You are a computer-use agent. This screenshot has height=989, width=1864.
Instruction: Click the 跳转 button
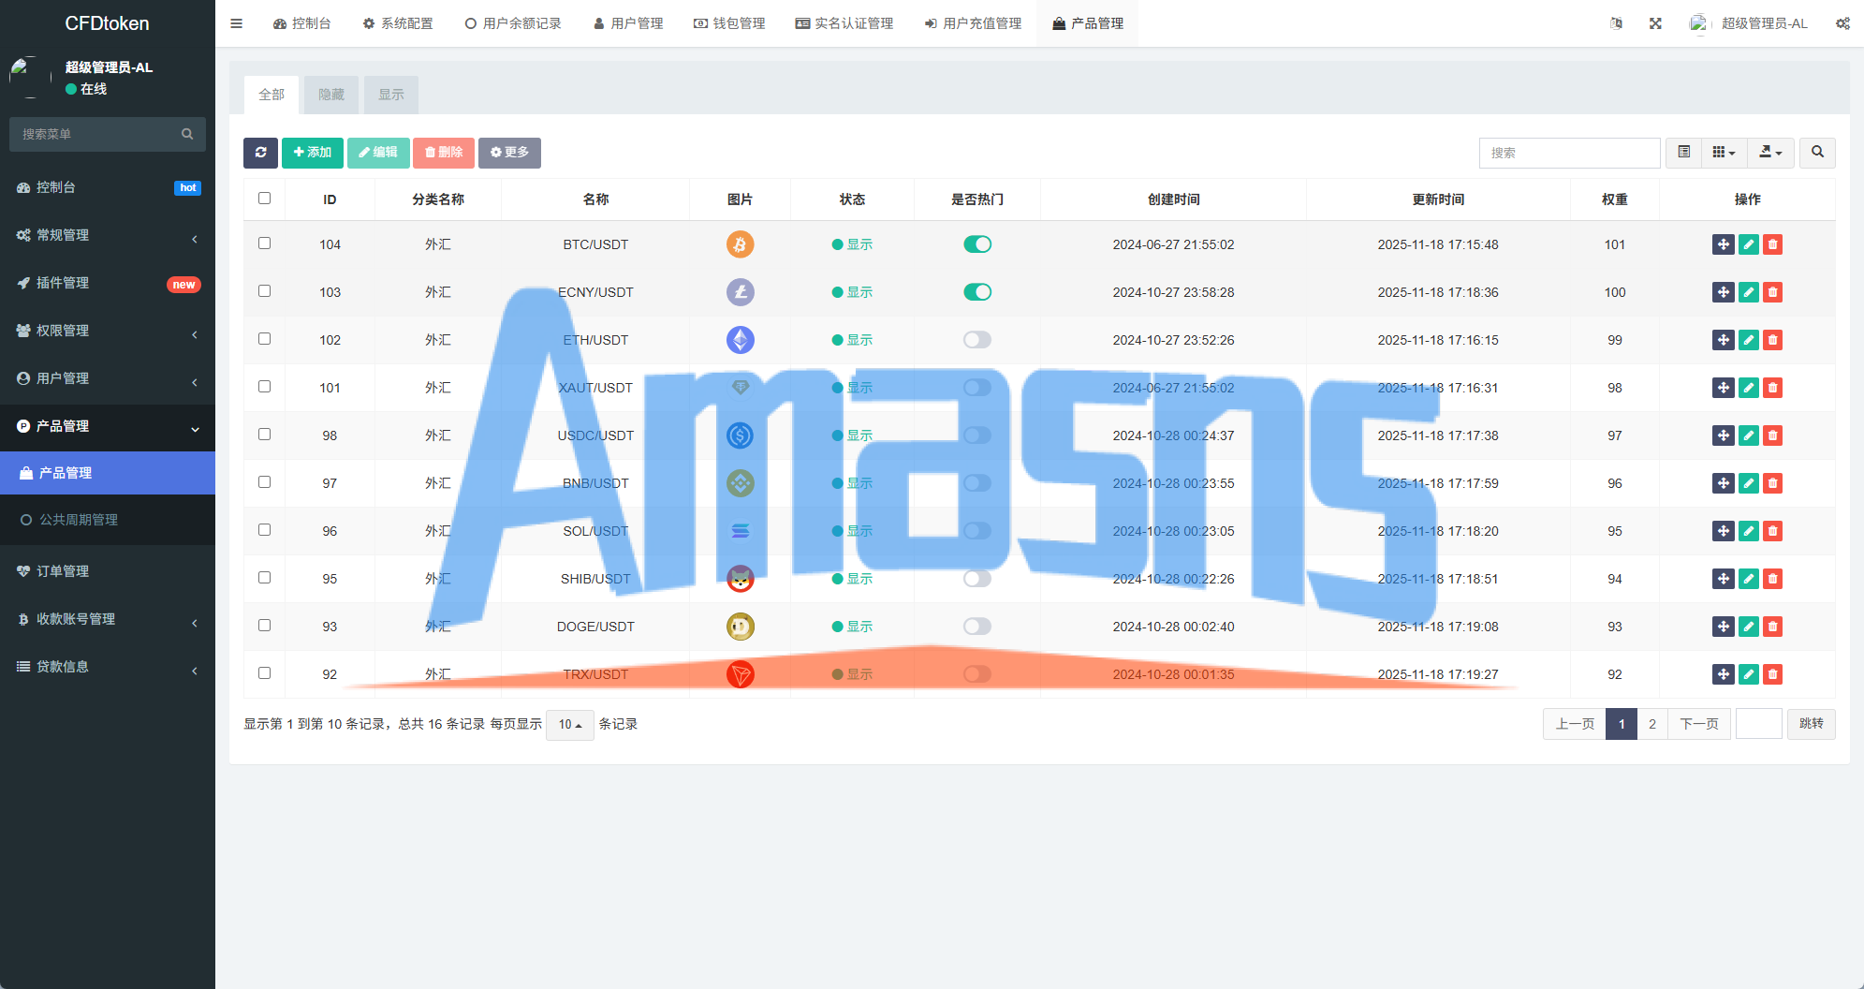coord(1812,724)
